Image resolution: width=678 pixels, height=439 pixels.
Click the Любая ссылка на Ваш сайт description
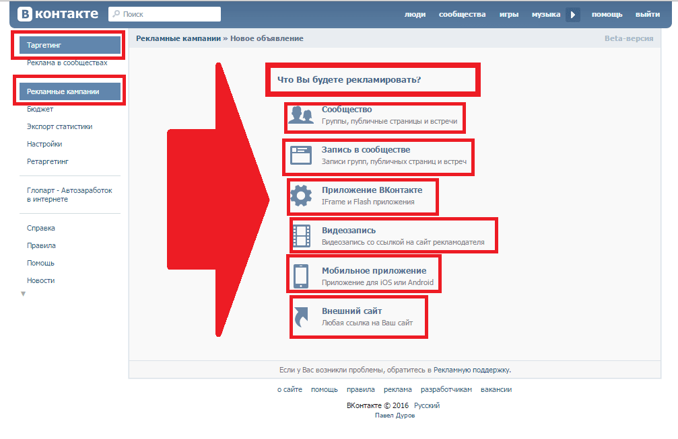tap(367, 323)
